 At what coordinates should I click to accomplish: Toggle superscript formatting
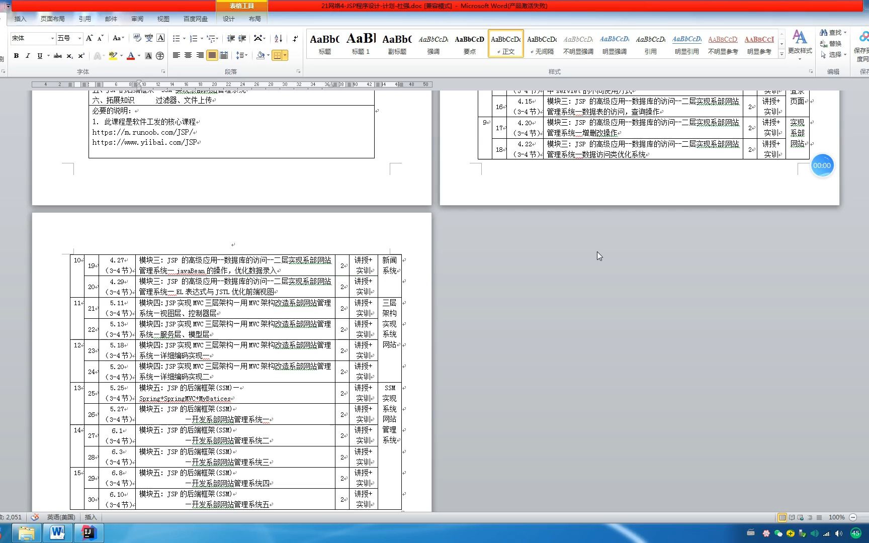(x=81, y=56)
